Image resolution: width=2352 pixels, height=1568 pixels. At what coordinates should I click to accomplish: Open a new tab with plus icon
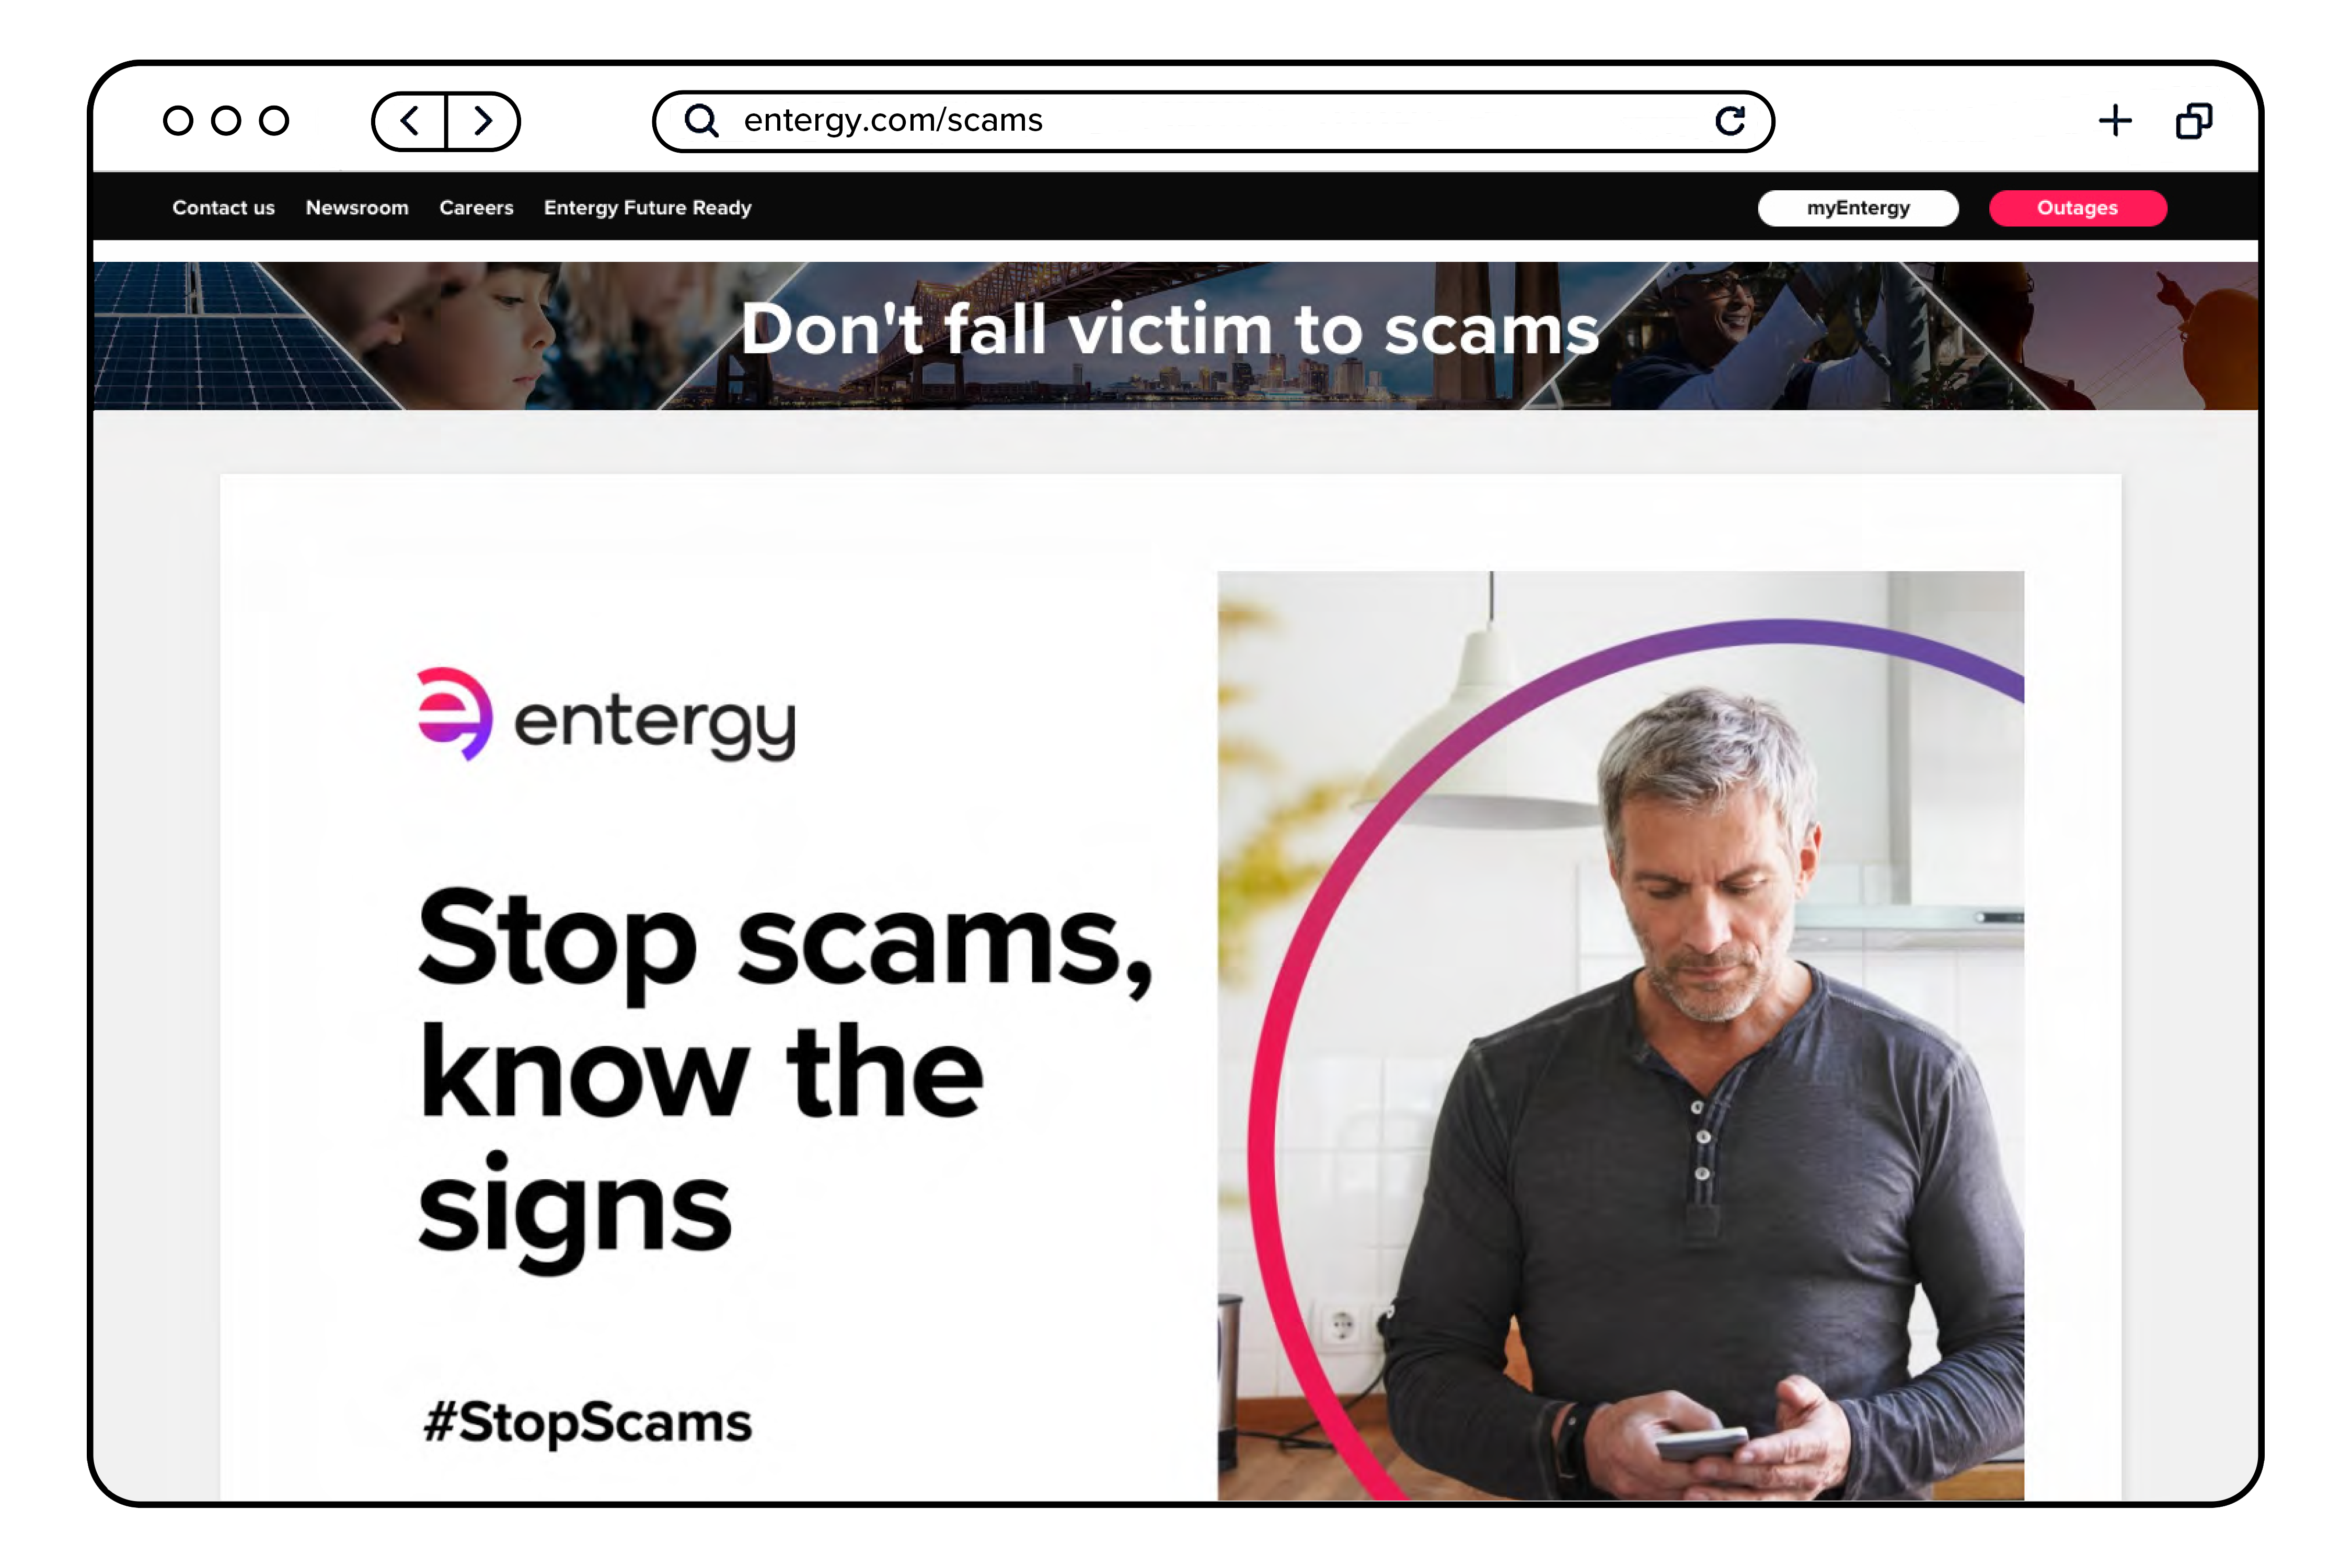pyautogui.click(x=2114, y=121)
